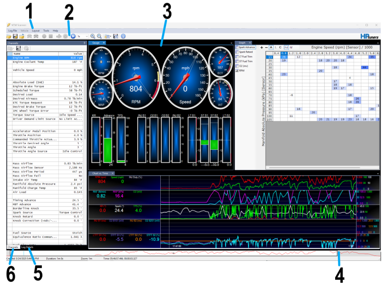386x289 pixels.
Task: Click the Connect to vehicle icon
Action: [x=30, y=36]
